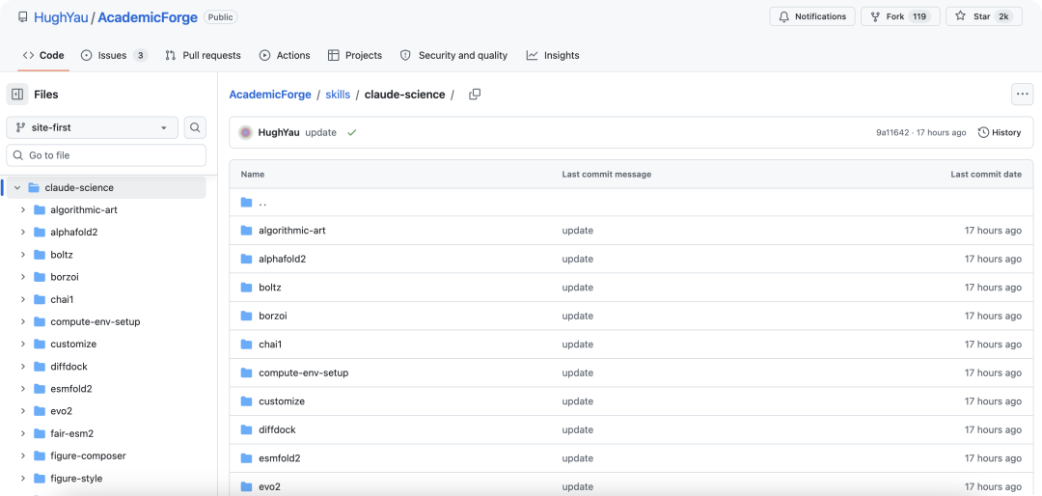The width and height of the screenshot is (1042, 496).
Task: View commit History
Action: click(x=1000, y=132)
